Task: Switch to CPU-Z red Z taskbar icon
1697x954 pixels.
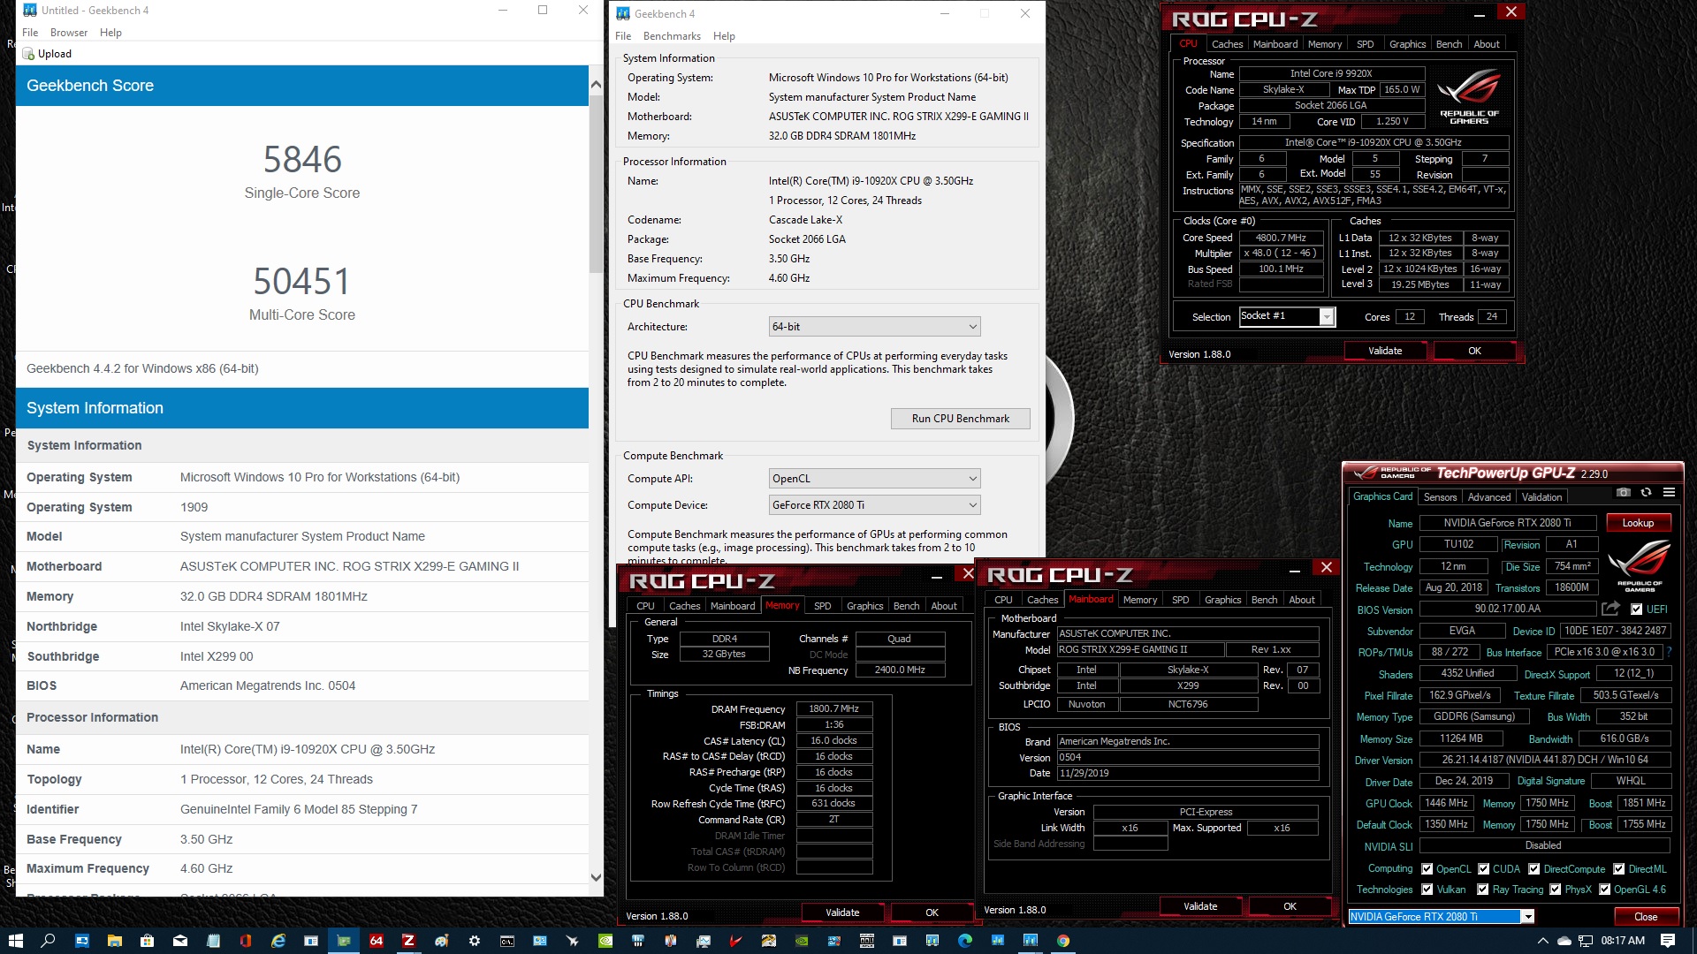Action: 408,941
